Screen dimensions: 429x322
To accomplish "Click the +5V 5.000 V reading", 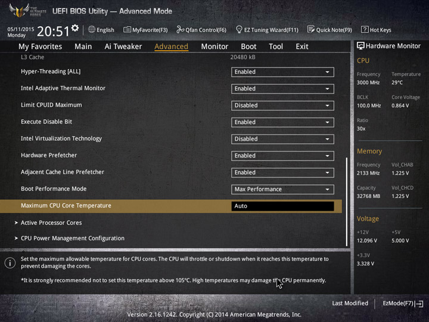I will click(x=400, y=240).
